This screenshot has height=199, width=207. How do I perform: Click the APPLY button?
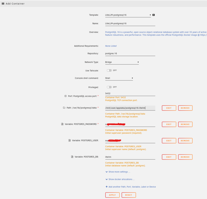click(x=112, y=195)
